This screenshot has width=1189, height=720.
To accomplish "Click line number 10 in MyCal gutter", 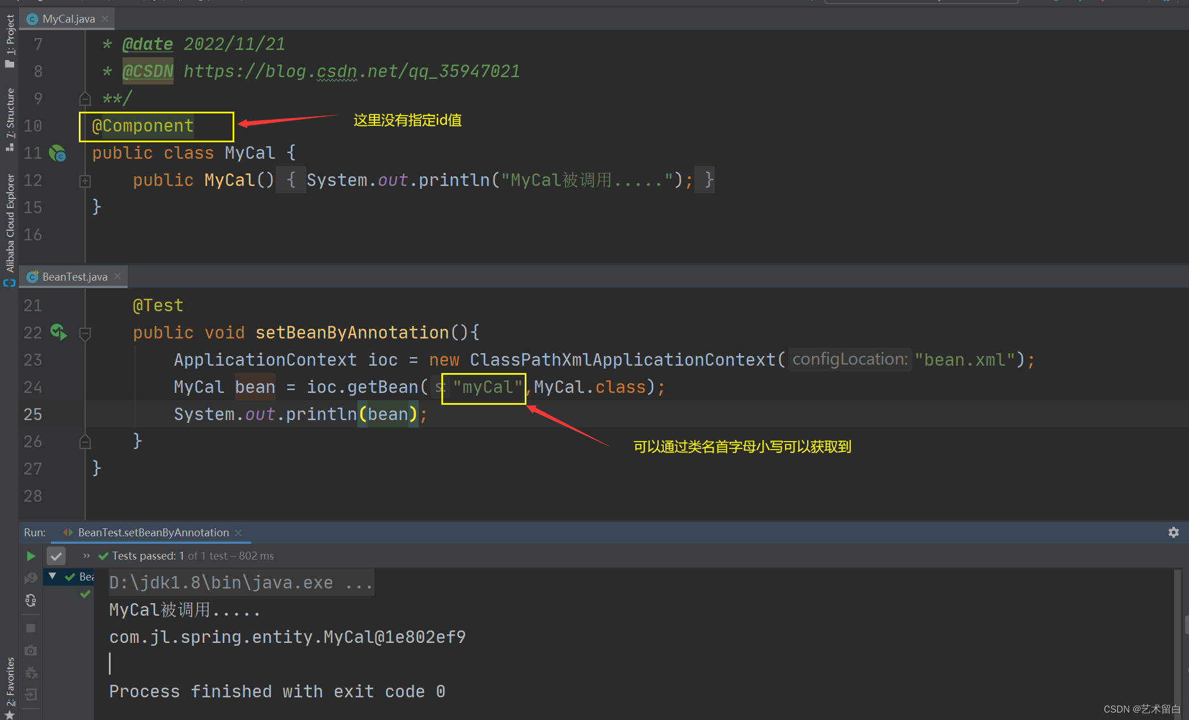I will (33, 126).
